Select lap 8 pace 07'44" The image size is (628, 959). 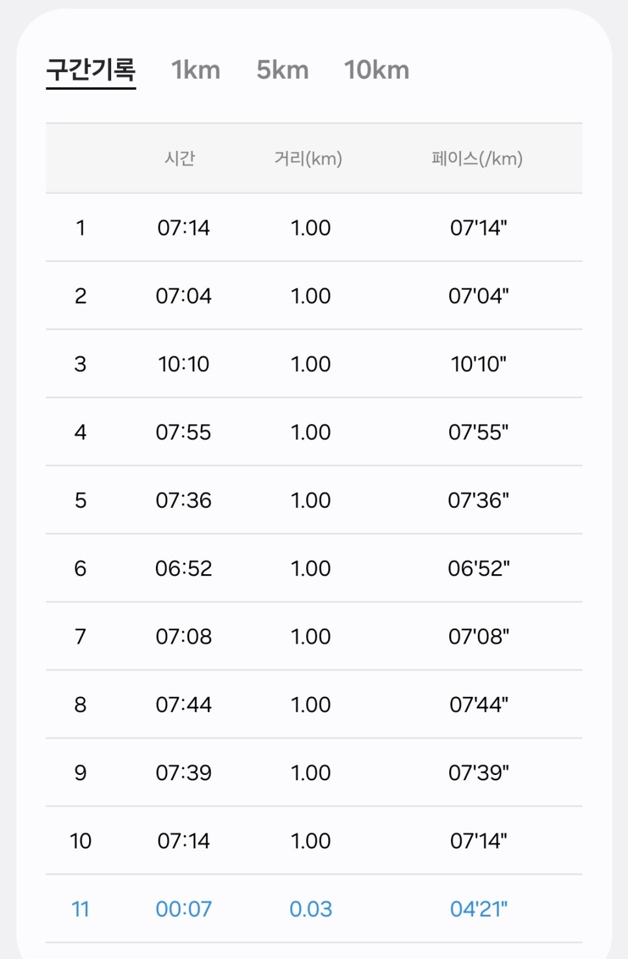tap(478, 705)
